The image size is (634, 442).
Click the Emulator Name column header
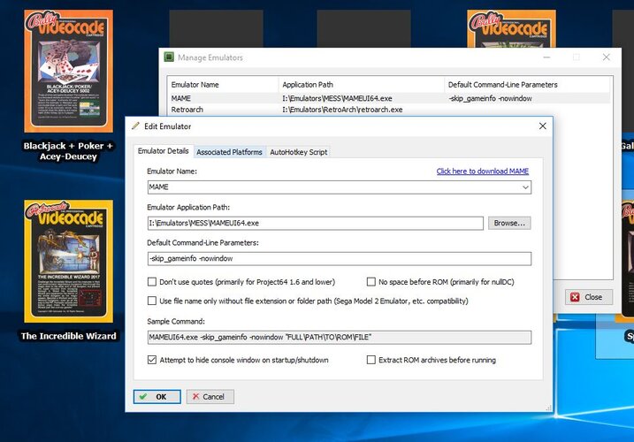223,85
